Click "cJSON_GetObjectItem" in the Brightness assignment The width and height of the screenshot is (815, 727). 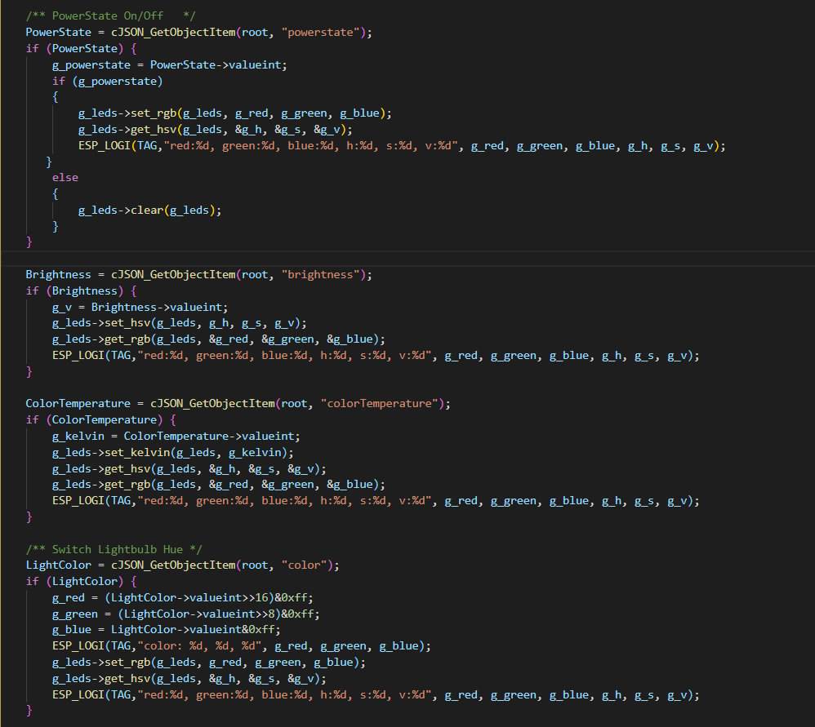click(x=173, y=275)
